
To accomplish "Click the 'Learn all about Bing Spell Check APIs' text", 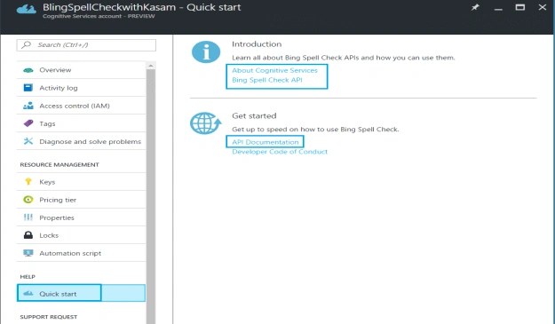I will pyautogui.click(x=344, y=58).
